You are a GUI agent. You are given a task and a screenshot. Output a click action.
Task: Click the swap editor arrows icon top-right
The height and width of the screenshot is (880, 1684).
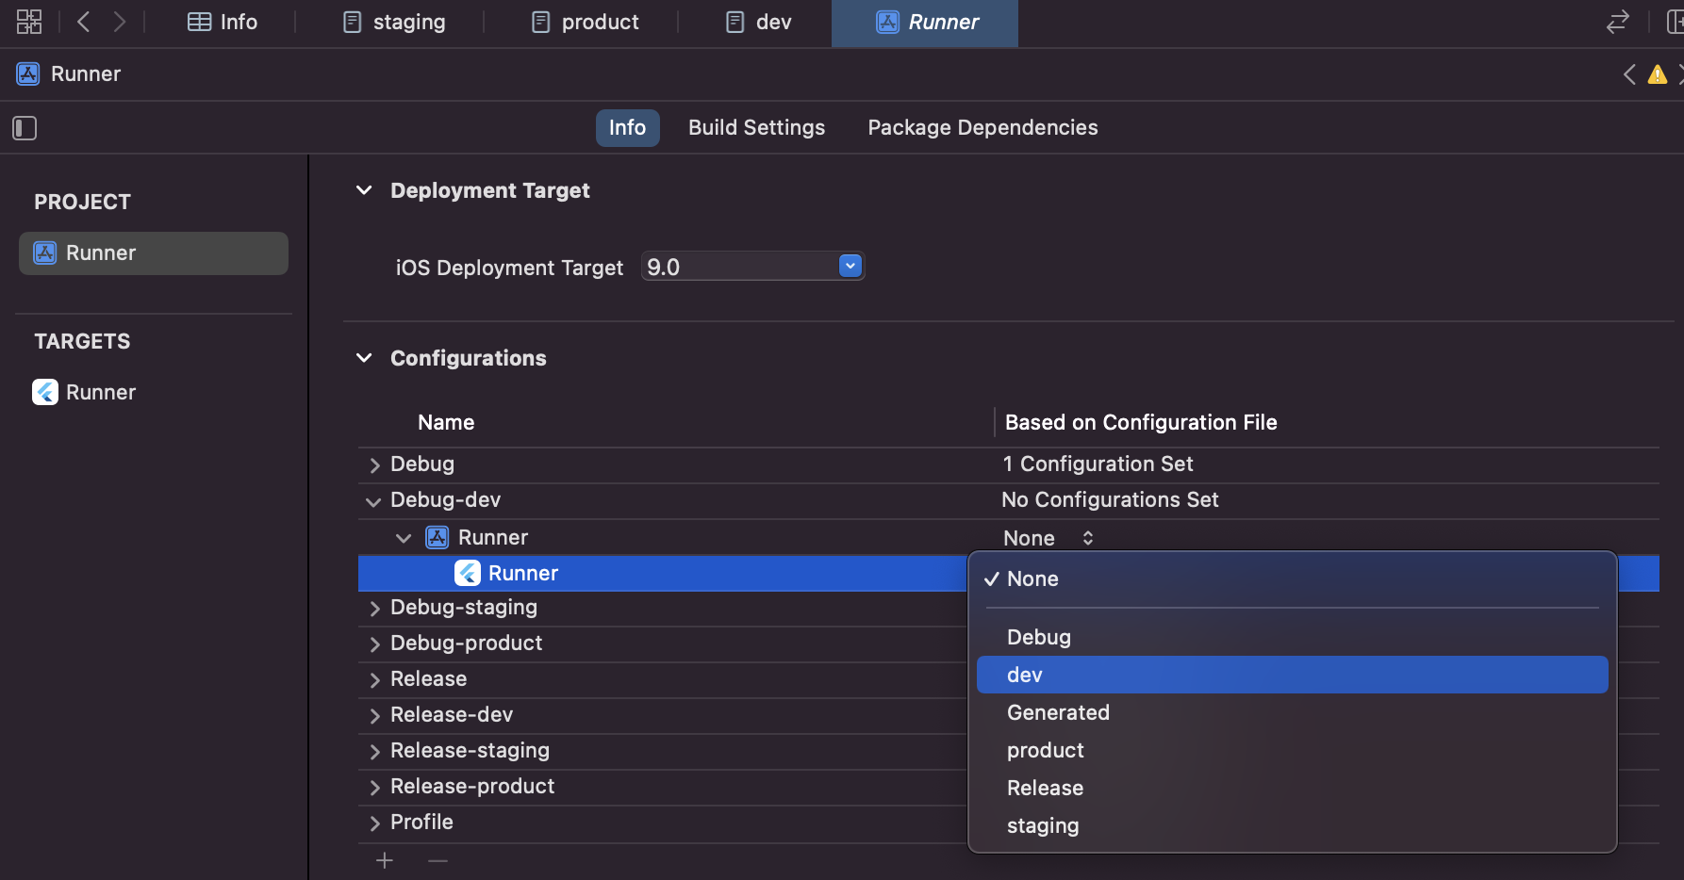[x=1617, y=21]
